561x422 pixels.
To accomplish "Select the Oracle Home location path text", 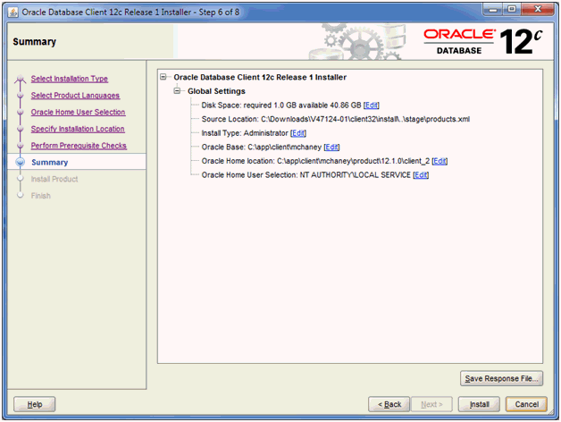I will point(315,161).
